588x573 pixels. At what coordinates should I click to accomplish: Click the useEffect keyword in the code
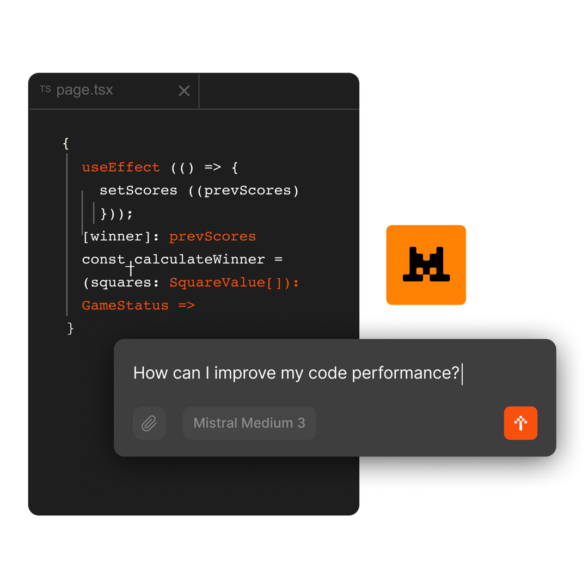pos(121,167)
